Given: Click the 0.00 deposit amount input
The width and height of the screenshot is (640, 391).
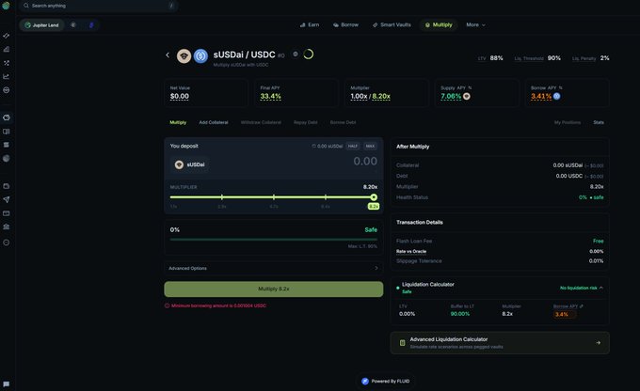Looking at the screenshot, I should pyautogui.click(x=365, y=161).
